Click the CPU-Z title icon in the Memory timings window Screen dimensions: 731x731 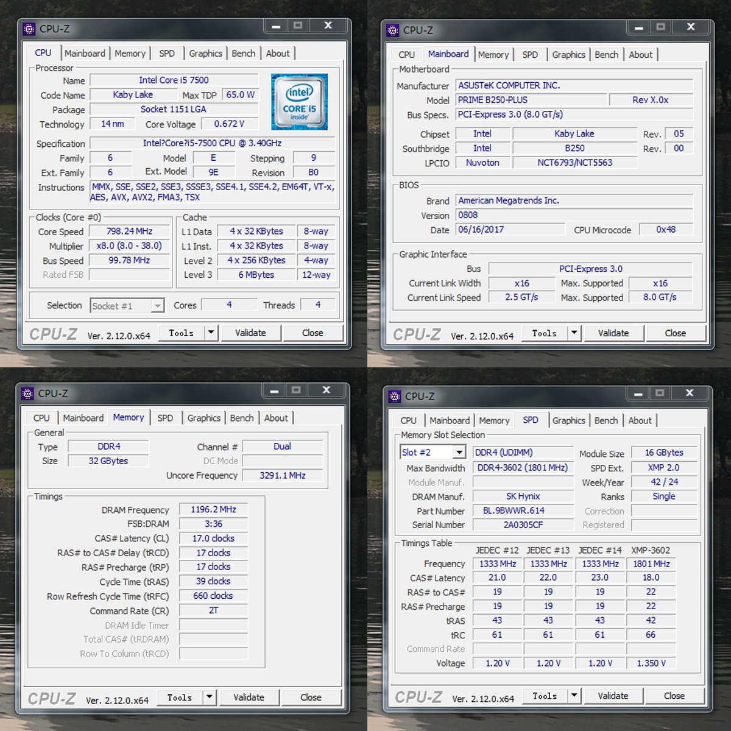(x=27, y=394)
